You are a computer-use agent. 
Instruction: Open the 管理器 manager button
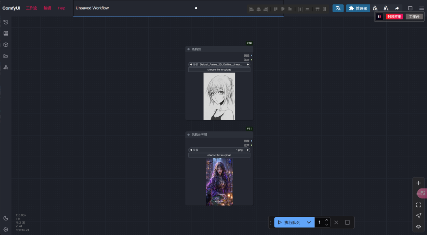358,8
